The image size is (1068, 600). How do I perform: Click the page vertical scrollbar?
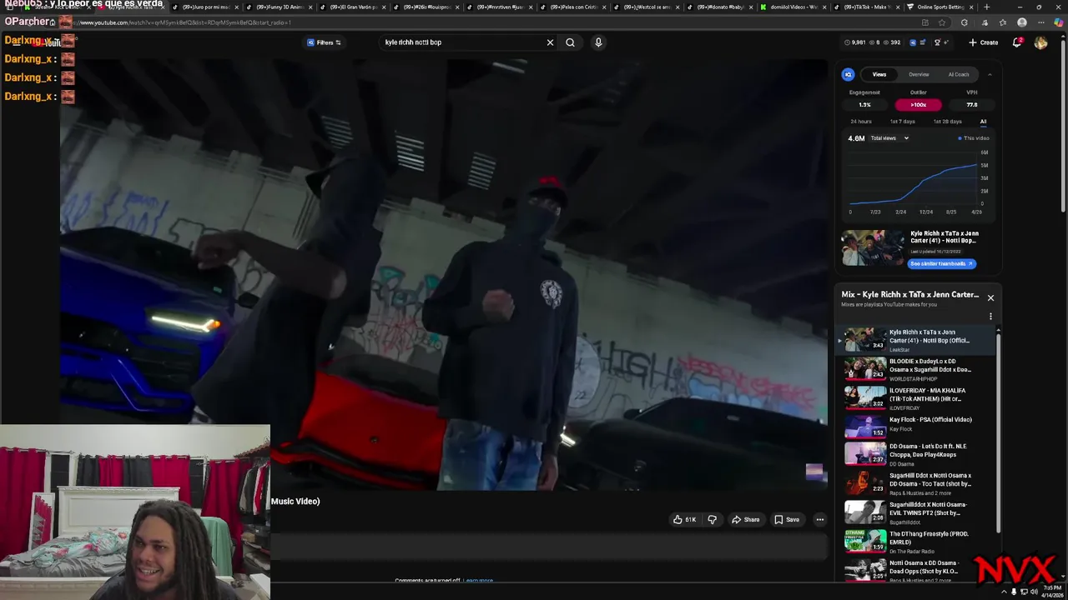coord(1064,125)
